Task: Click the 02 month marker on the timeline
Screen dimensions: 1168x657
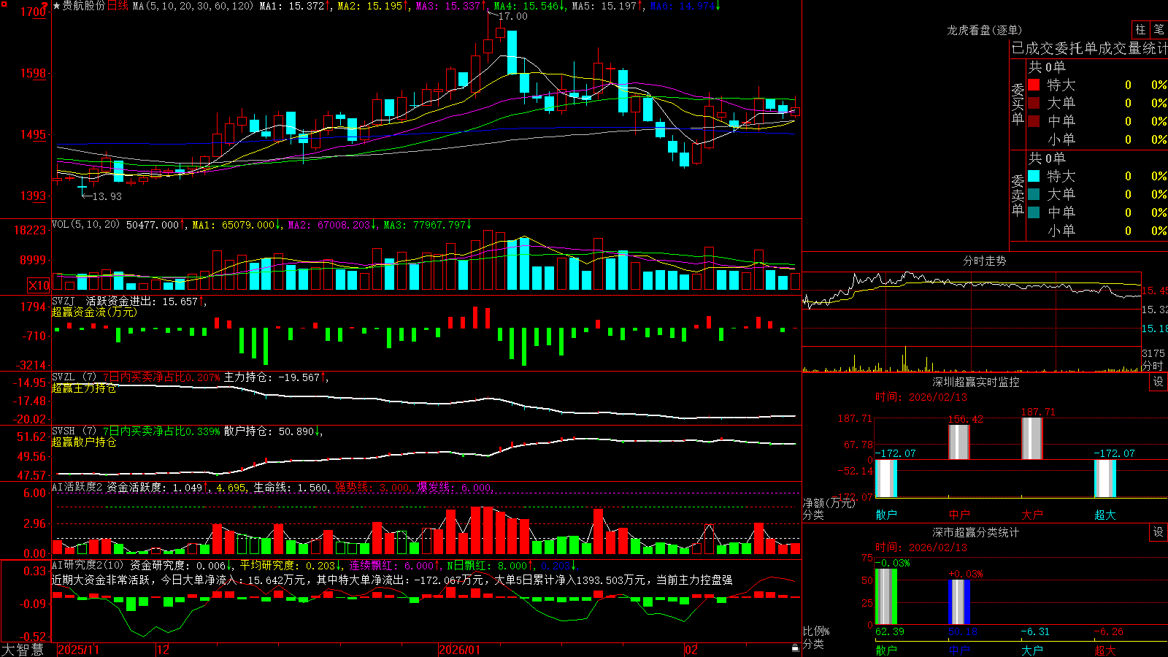Action: [691, 650]
